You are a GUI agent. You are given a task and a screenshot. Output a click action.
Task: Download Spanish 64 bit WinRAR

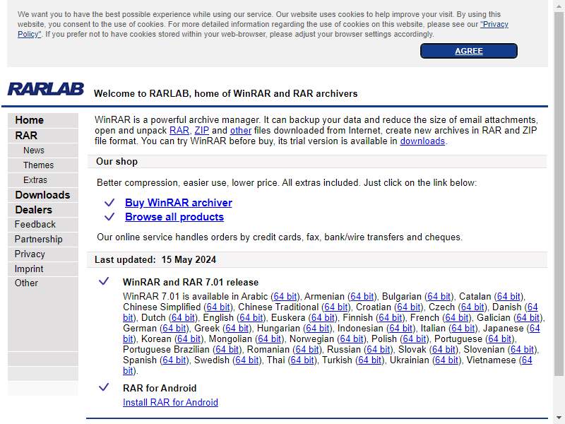tap(174, 360)
